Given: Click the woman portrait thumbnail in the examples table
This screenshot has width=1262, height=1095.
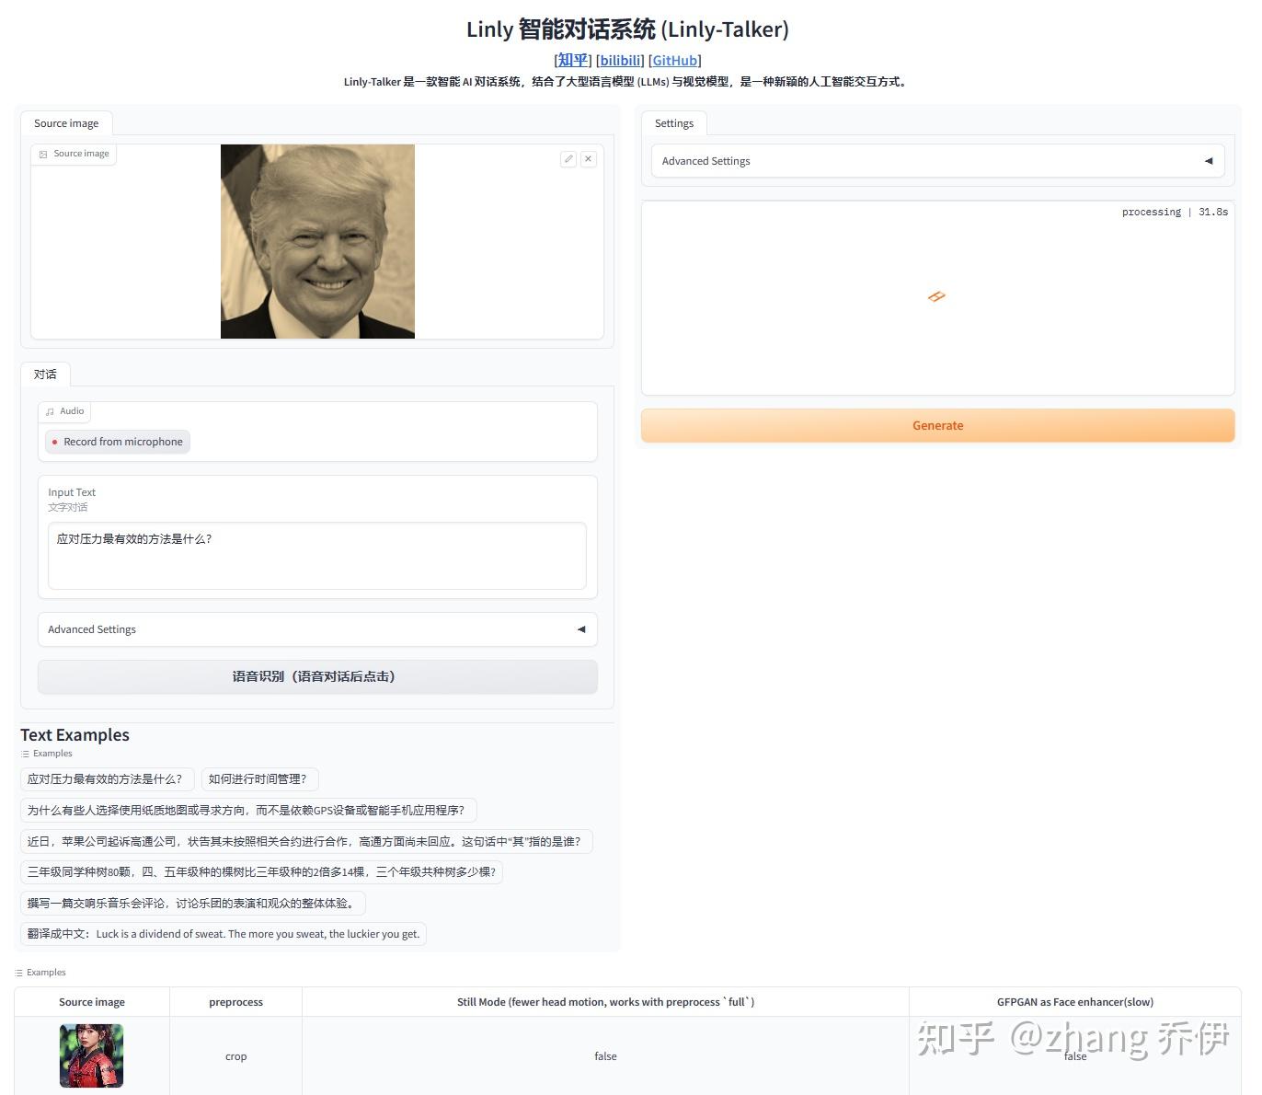Looking at the screenshot, I should pos(91,1055).
